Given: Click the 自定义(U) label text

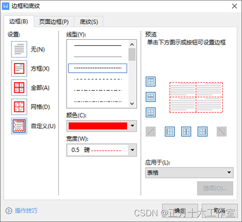Looking at the screenshot, I should coord(43,126).
